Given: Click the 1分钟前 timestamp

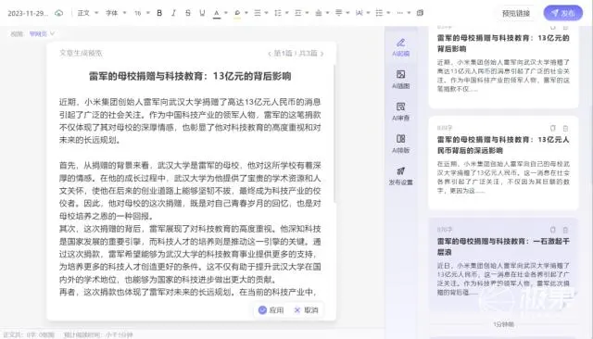Looking at the screenshot, I should click(503, 324).
